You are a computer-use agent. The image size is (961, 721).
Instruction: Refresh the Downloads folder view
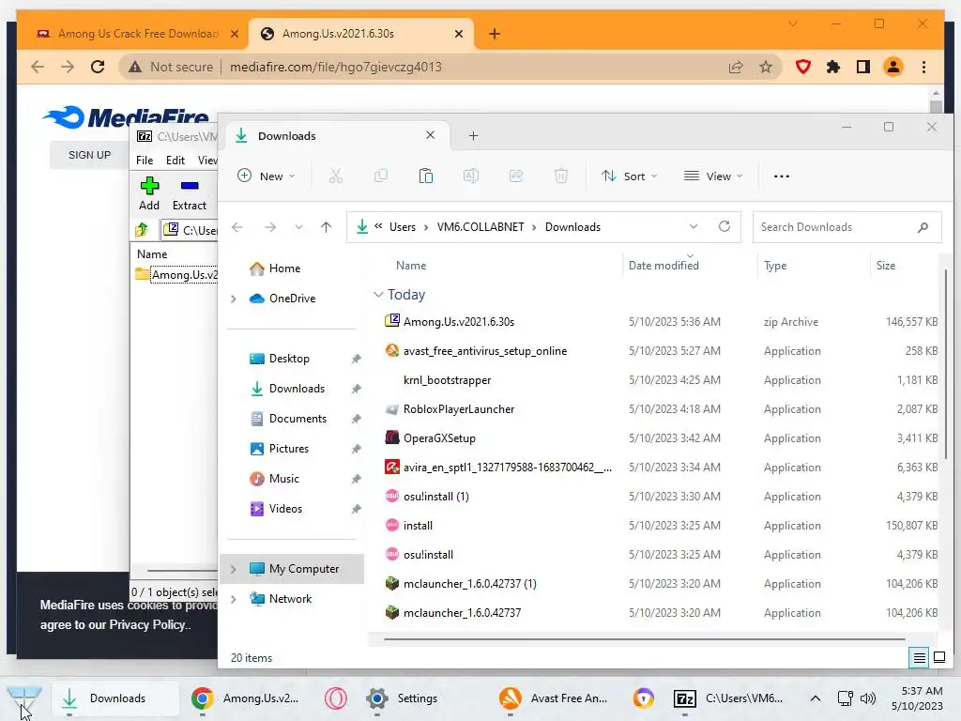[725, 227]
